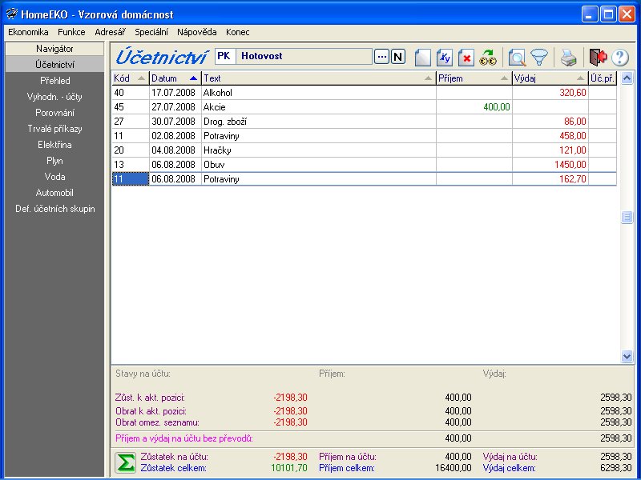
Task: Open the search magnifier tool
Action: pyautogui.click(x=518, y=58)
